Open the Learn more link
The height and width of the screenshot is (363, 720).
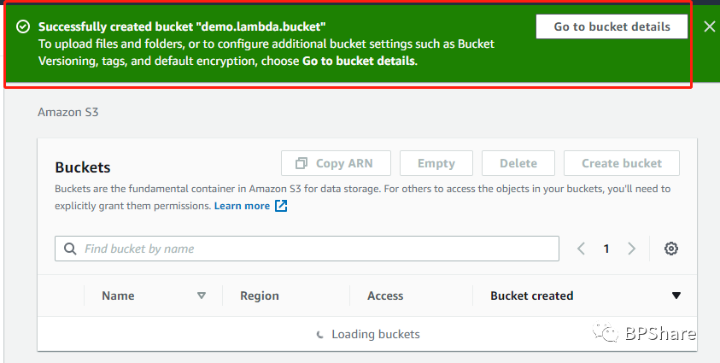[x=242, y=206]
